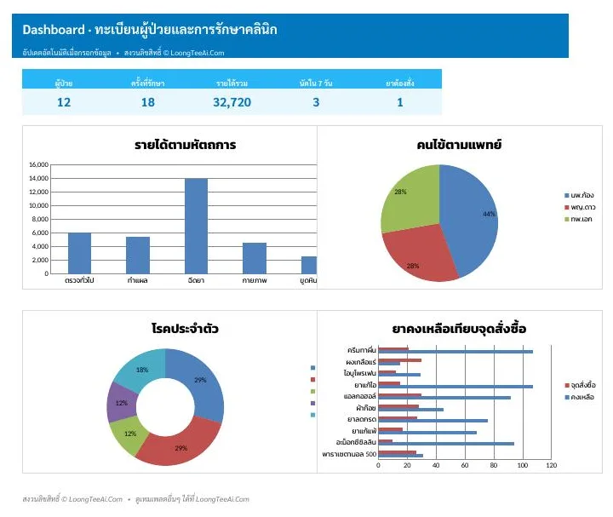Click the value 1 under 'ยาต้องสั่ง'
Image resolution: width=613 pixels, height=517 pixels.
pyautogui.click(x=400, y=102)
